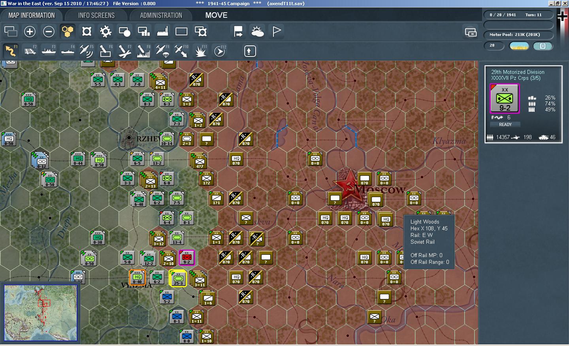This screenshot has height=346, width=569.
Task: Click the F12 circled arrow icon
Action: click(220, 51)
